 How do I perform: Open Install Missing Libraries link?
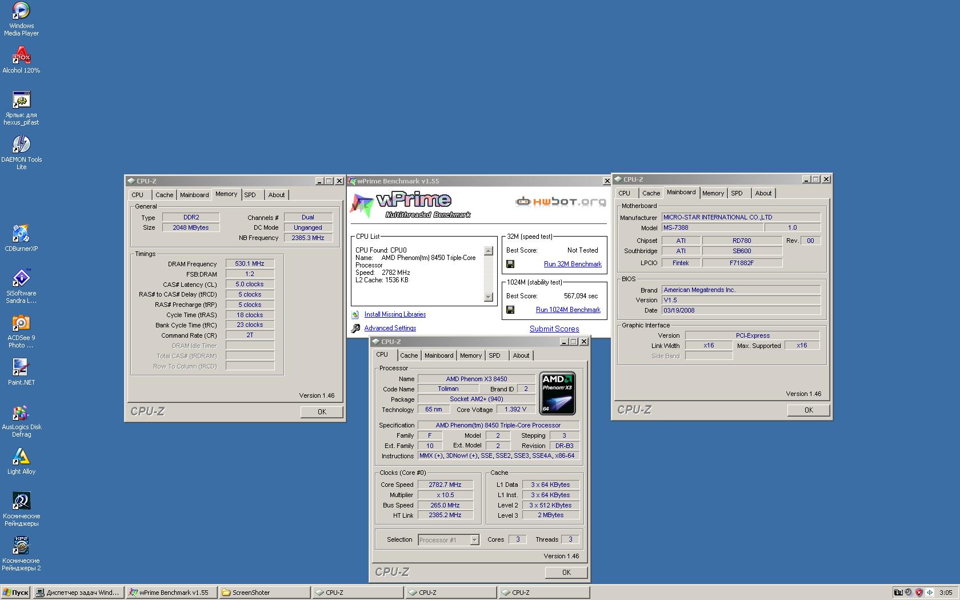point(395,314)
